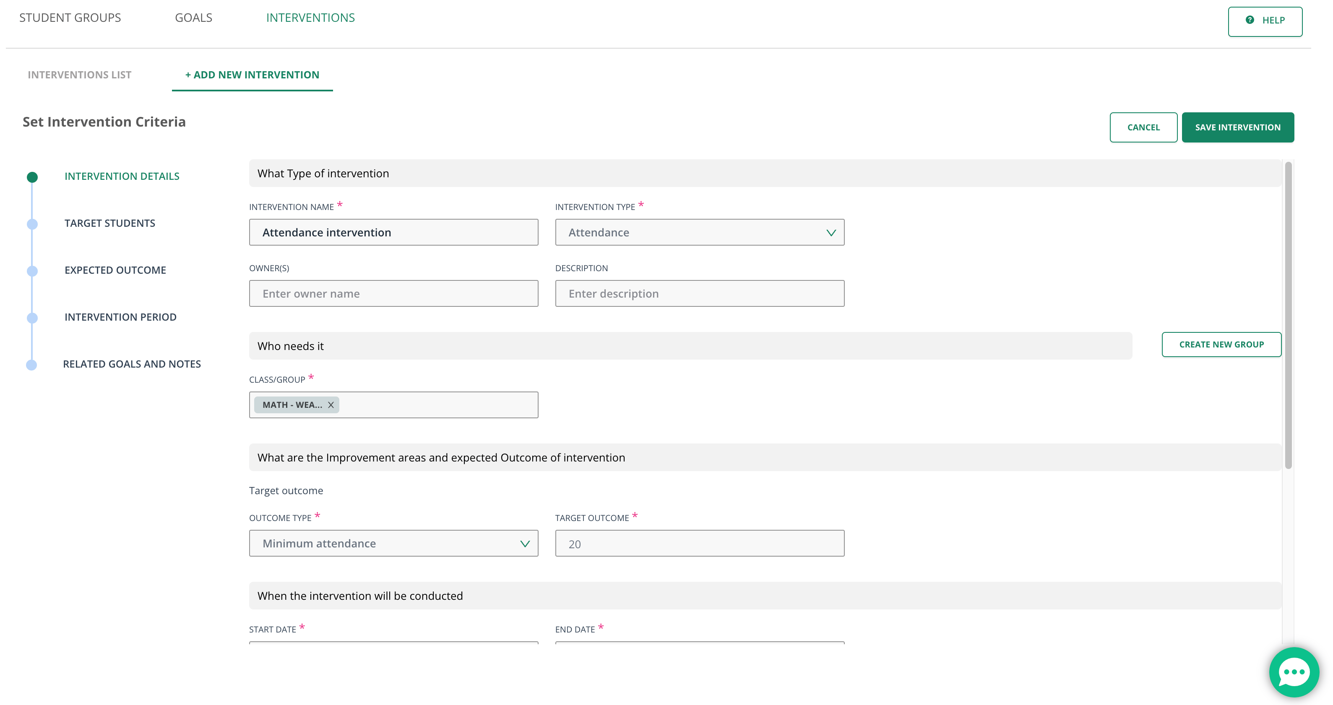1333x705 pixels.
Task: Open the Minimum attendance combo box
Action: pyautogui.click(x=393, y=543)
